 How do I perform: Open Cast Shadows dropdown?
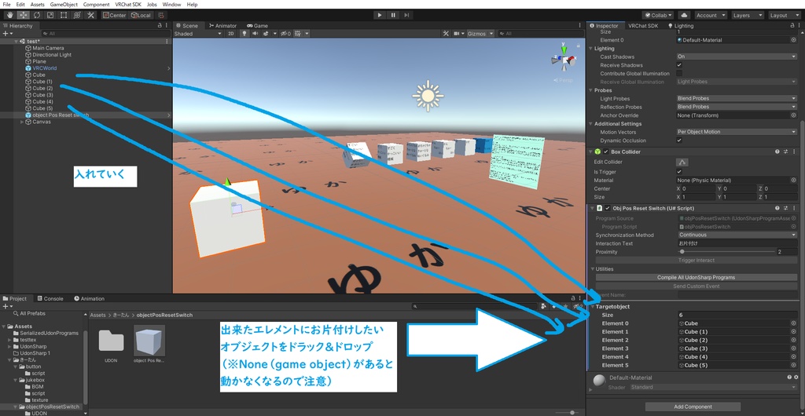[737, 57]
